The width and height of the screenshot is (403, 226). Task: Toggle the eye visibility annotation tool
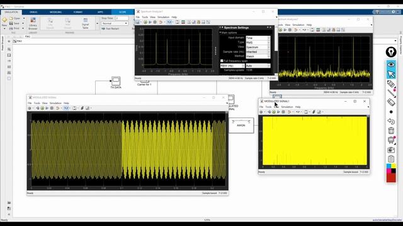[391, 64]
